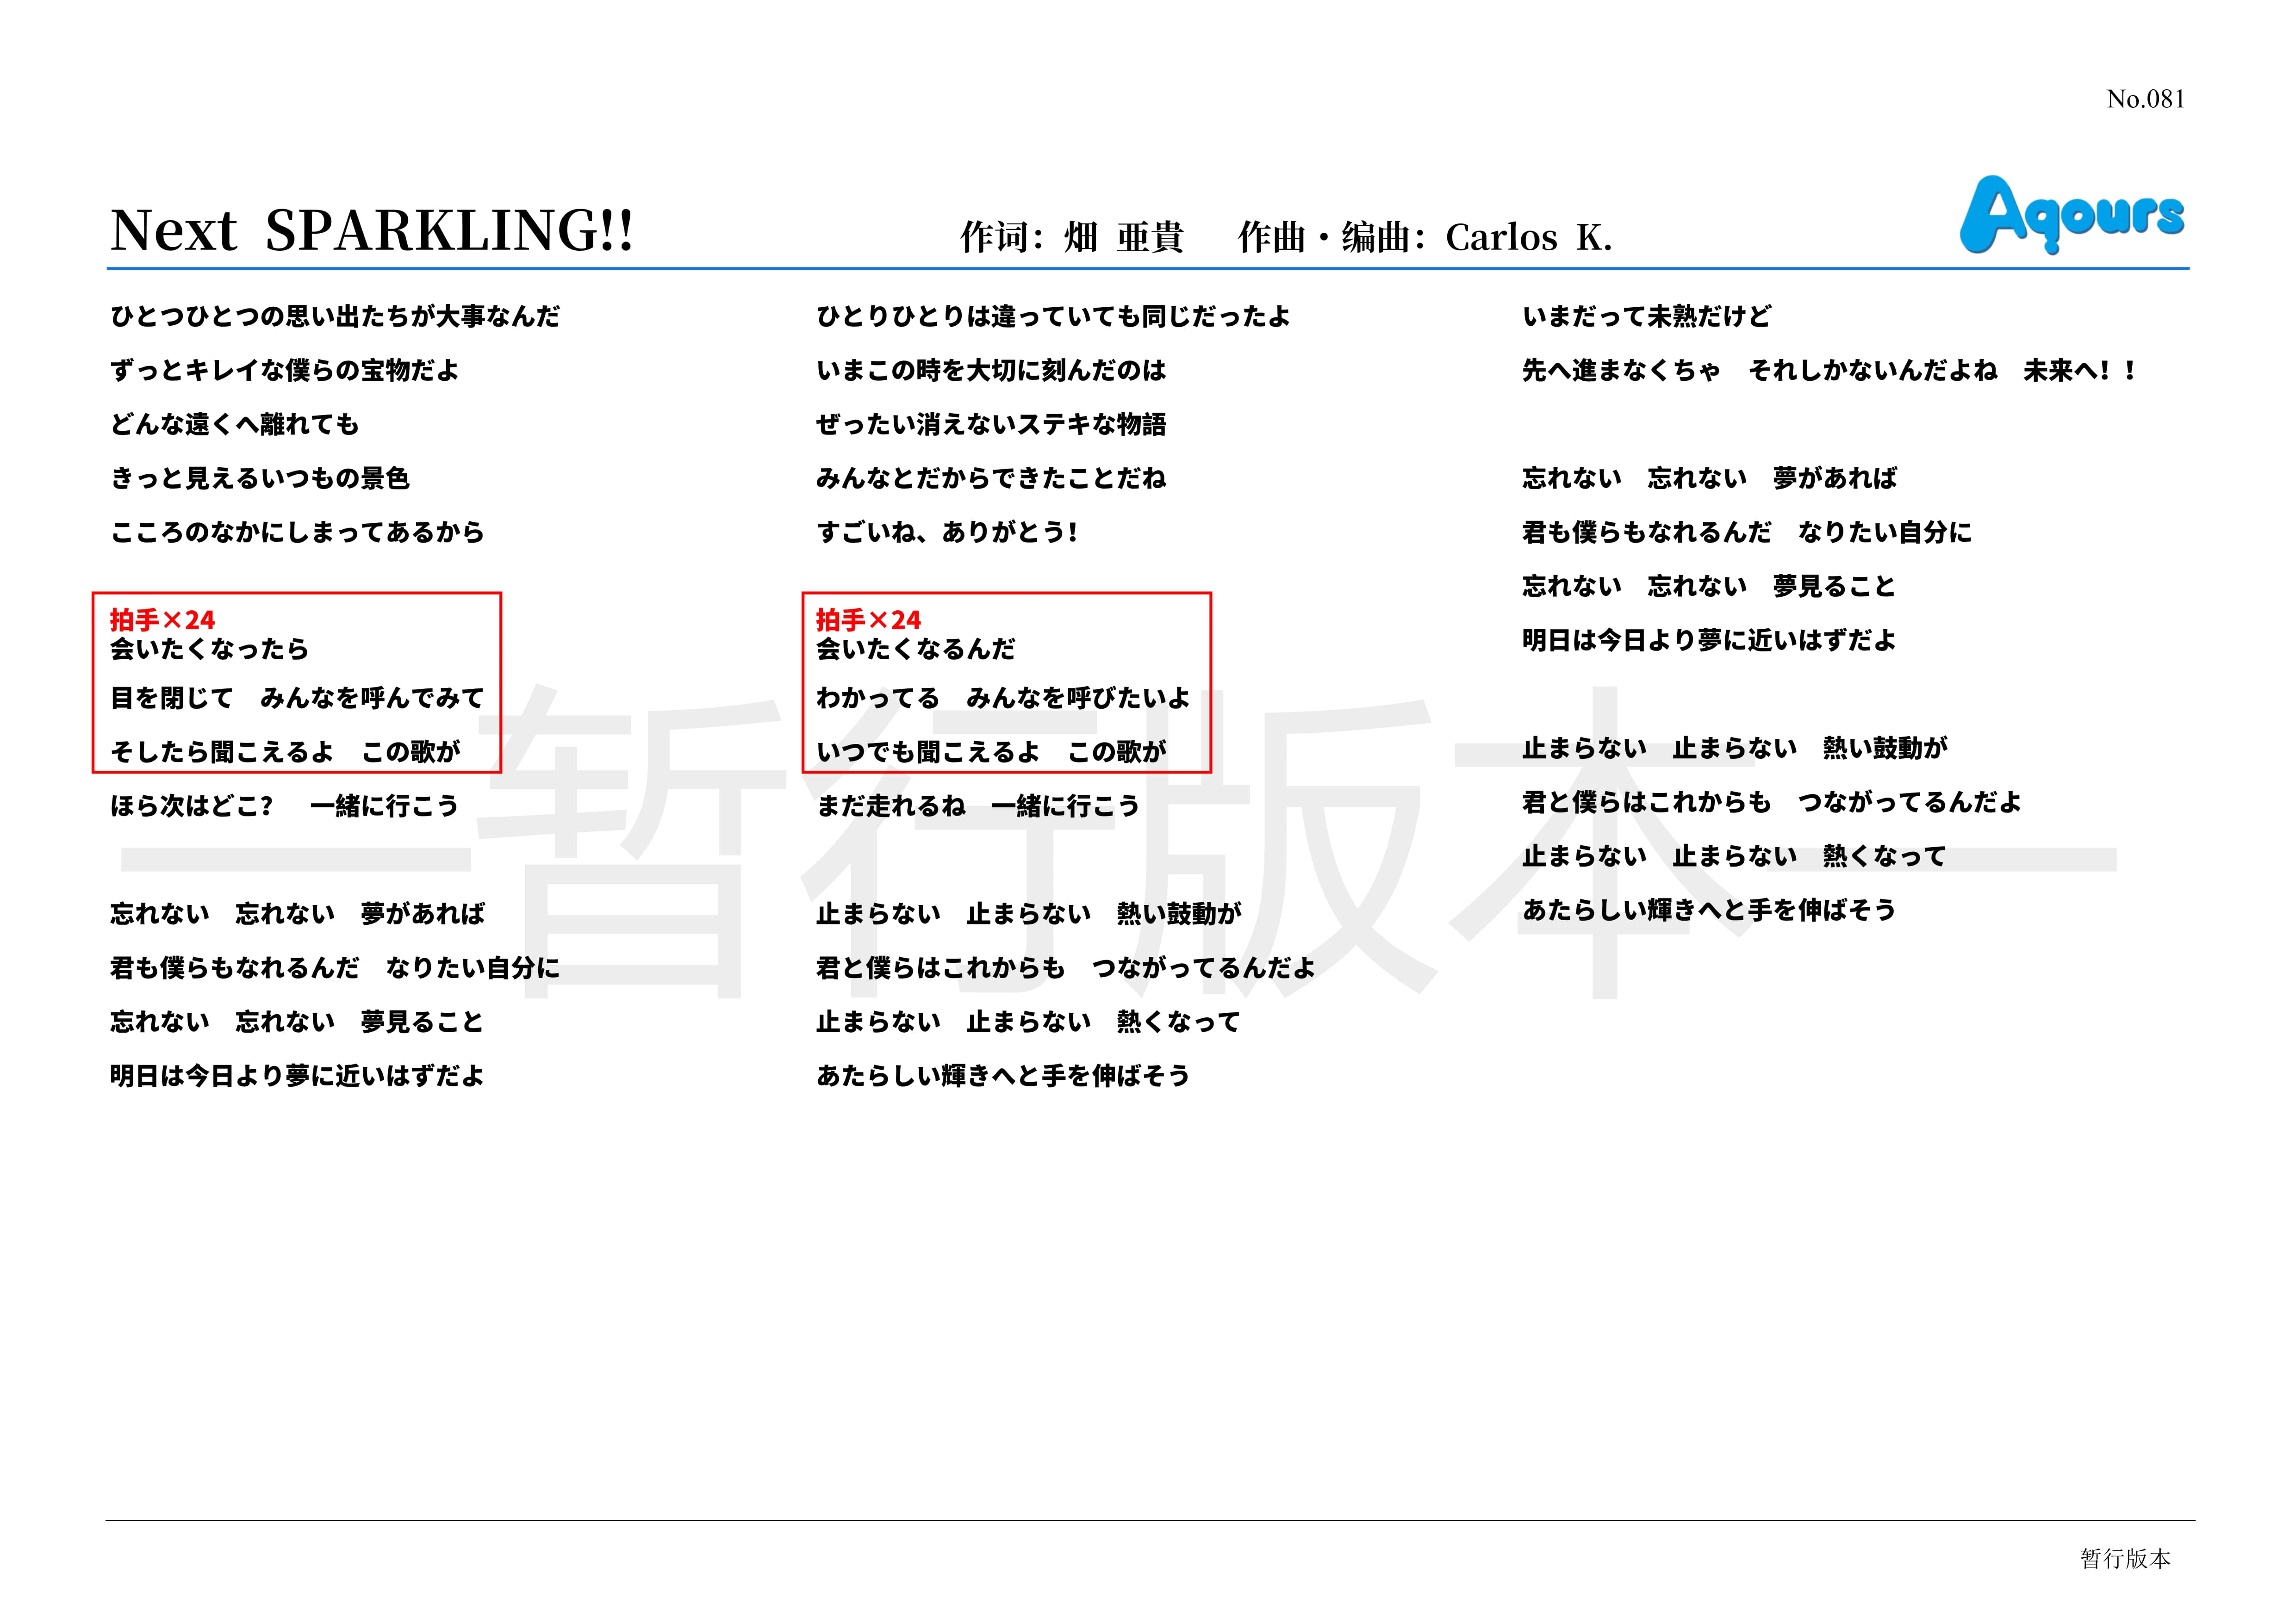Click the composer name Carlos K.

point(1528,238)
